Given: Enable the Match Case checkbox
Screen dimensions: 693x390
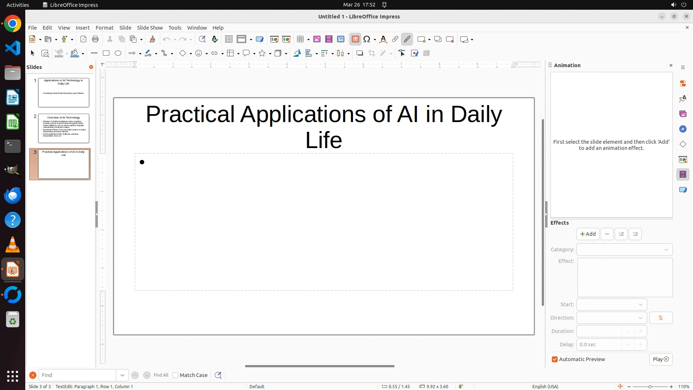Looking at the screenshot, I should (175, 375).
